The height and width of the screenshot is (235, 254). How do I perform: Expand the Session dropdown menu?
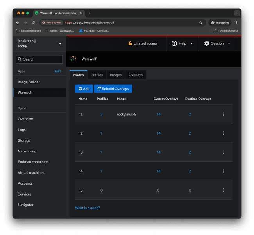coord(217,43)
